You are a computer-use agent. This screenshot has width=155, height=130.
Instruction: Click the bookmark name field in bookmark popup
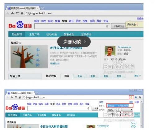[120, 105]
